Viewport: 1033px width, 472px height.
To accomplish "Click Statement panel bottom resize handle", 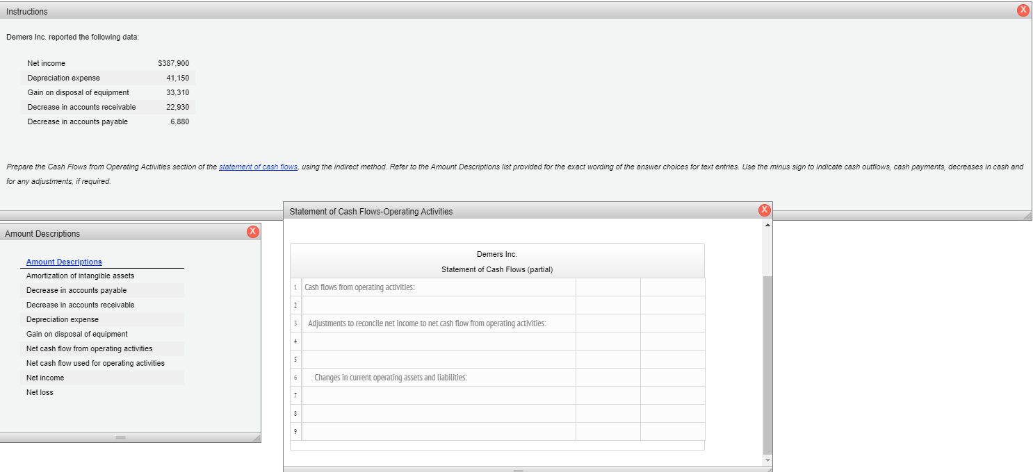I will click(518, 470).
